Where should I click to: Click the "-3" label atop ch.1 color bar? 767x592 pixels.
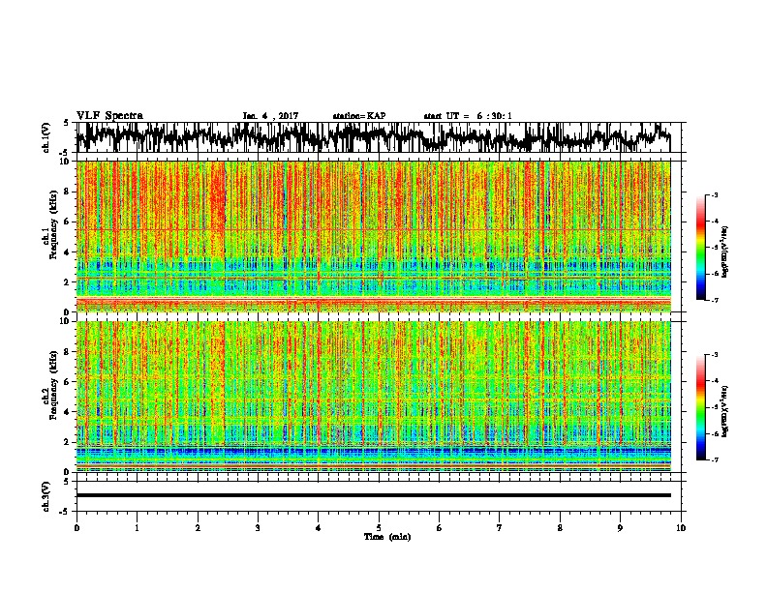pos(714,194)
